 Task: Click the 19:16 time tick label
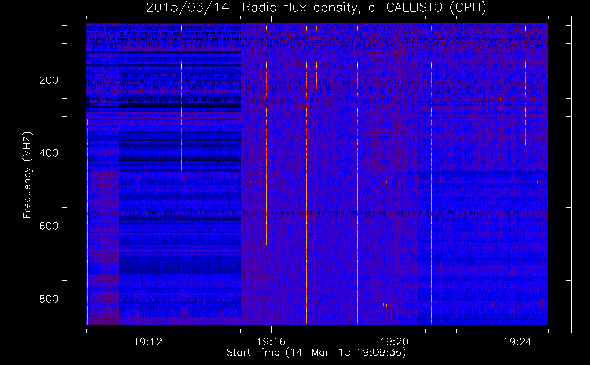[271, 342]
